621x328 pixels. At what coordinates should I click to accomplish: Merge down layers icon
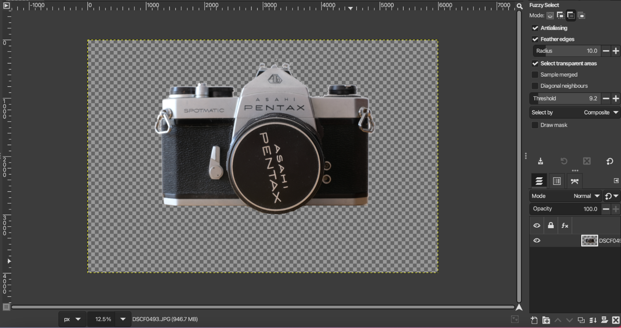click(x=593, y=320)
